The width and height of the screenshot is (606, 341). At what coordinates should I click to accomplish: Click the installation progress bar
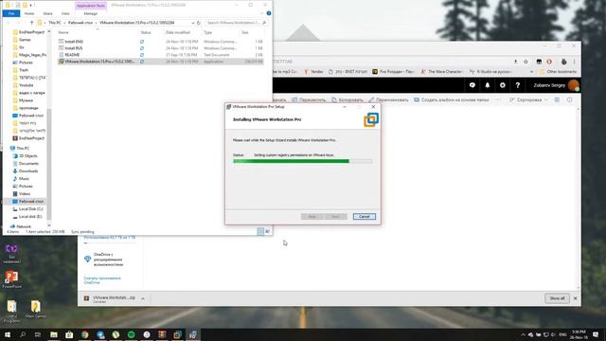(x=303, y=161)
